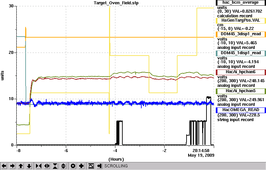Click the pan left arrow button
Viewport: 266px width, 170px height.
click(x=4, y=166)
